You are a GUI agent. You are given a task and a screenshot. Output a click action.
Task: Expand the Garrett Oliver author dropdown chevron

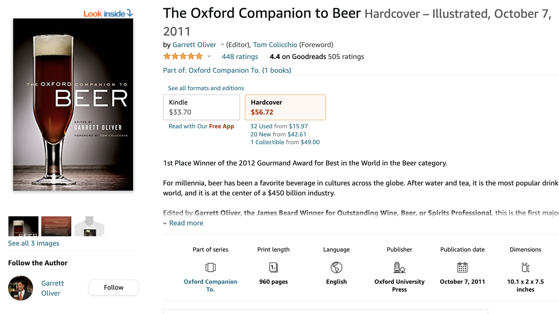click(x=222, y=45)
